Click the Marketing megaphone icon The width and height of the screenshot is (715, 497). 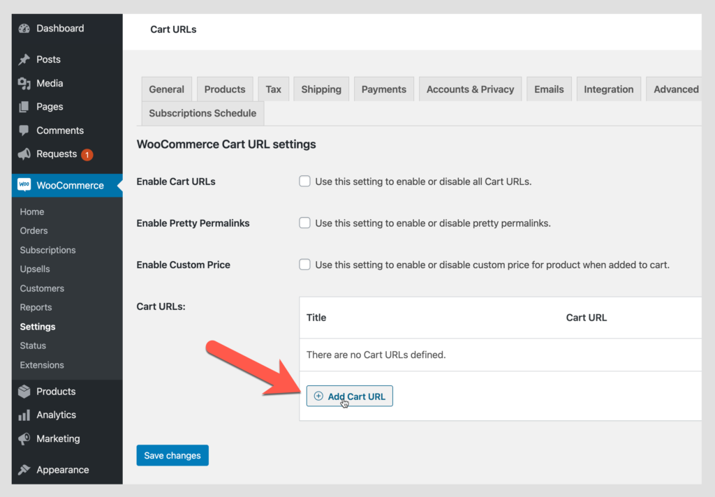click(x=24, y=438)
